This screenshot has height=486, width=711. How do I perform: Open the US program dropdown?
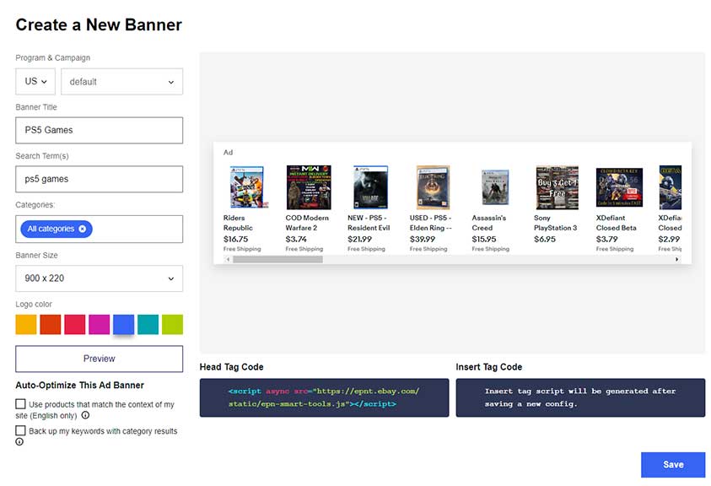(35, 82)
